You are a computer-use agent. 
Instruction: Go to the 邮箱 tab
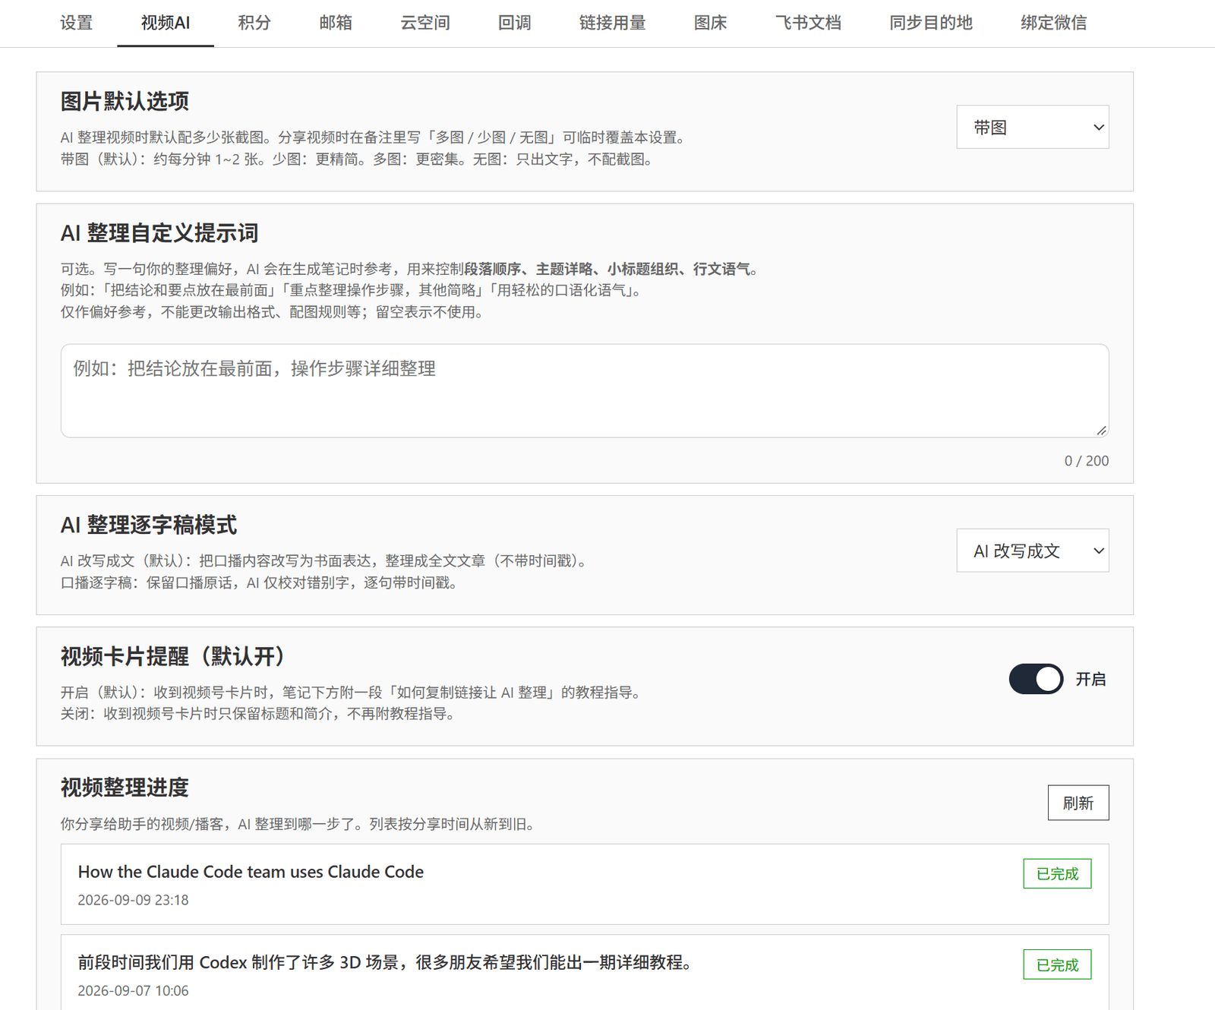pyautogui.click(x=336, y=23)
